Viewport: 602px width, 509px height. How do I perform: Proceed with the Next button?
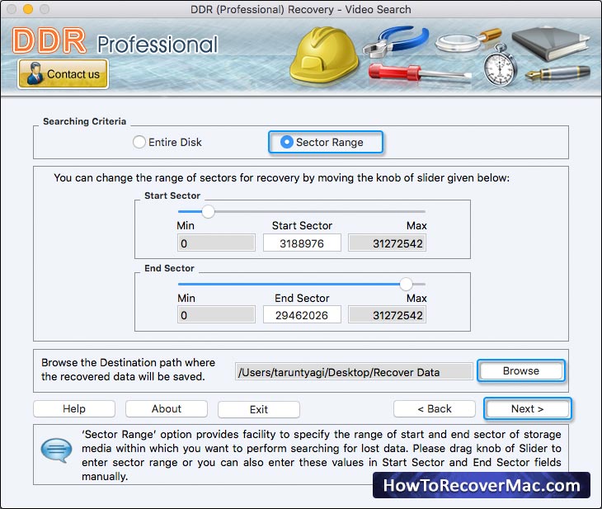click(x=528, y=408)
